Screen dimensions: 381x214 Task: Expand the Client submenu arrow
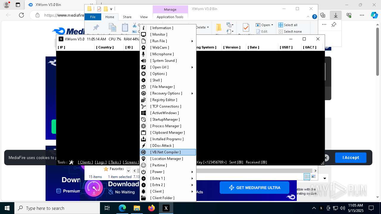click(192, 191)
